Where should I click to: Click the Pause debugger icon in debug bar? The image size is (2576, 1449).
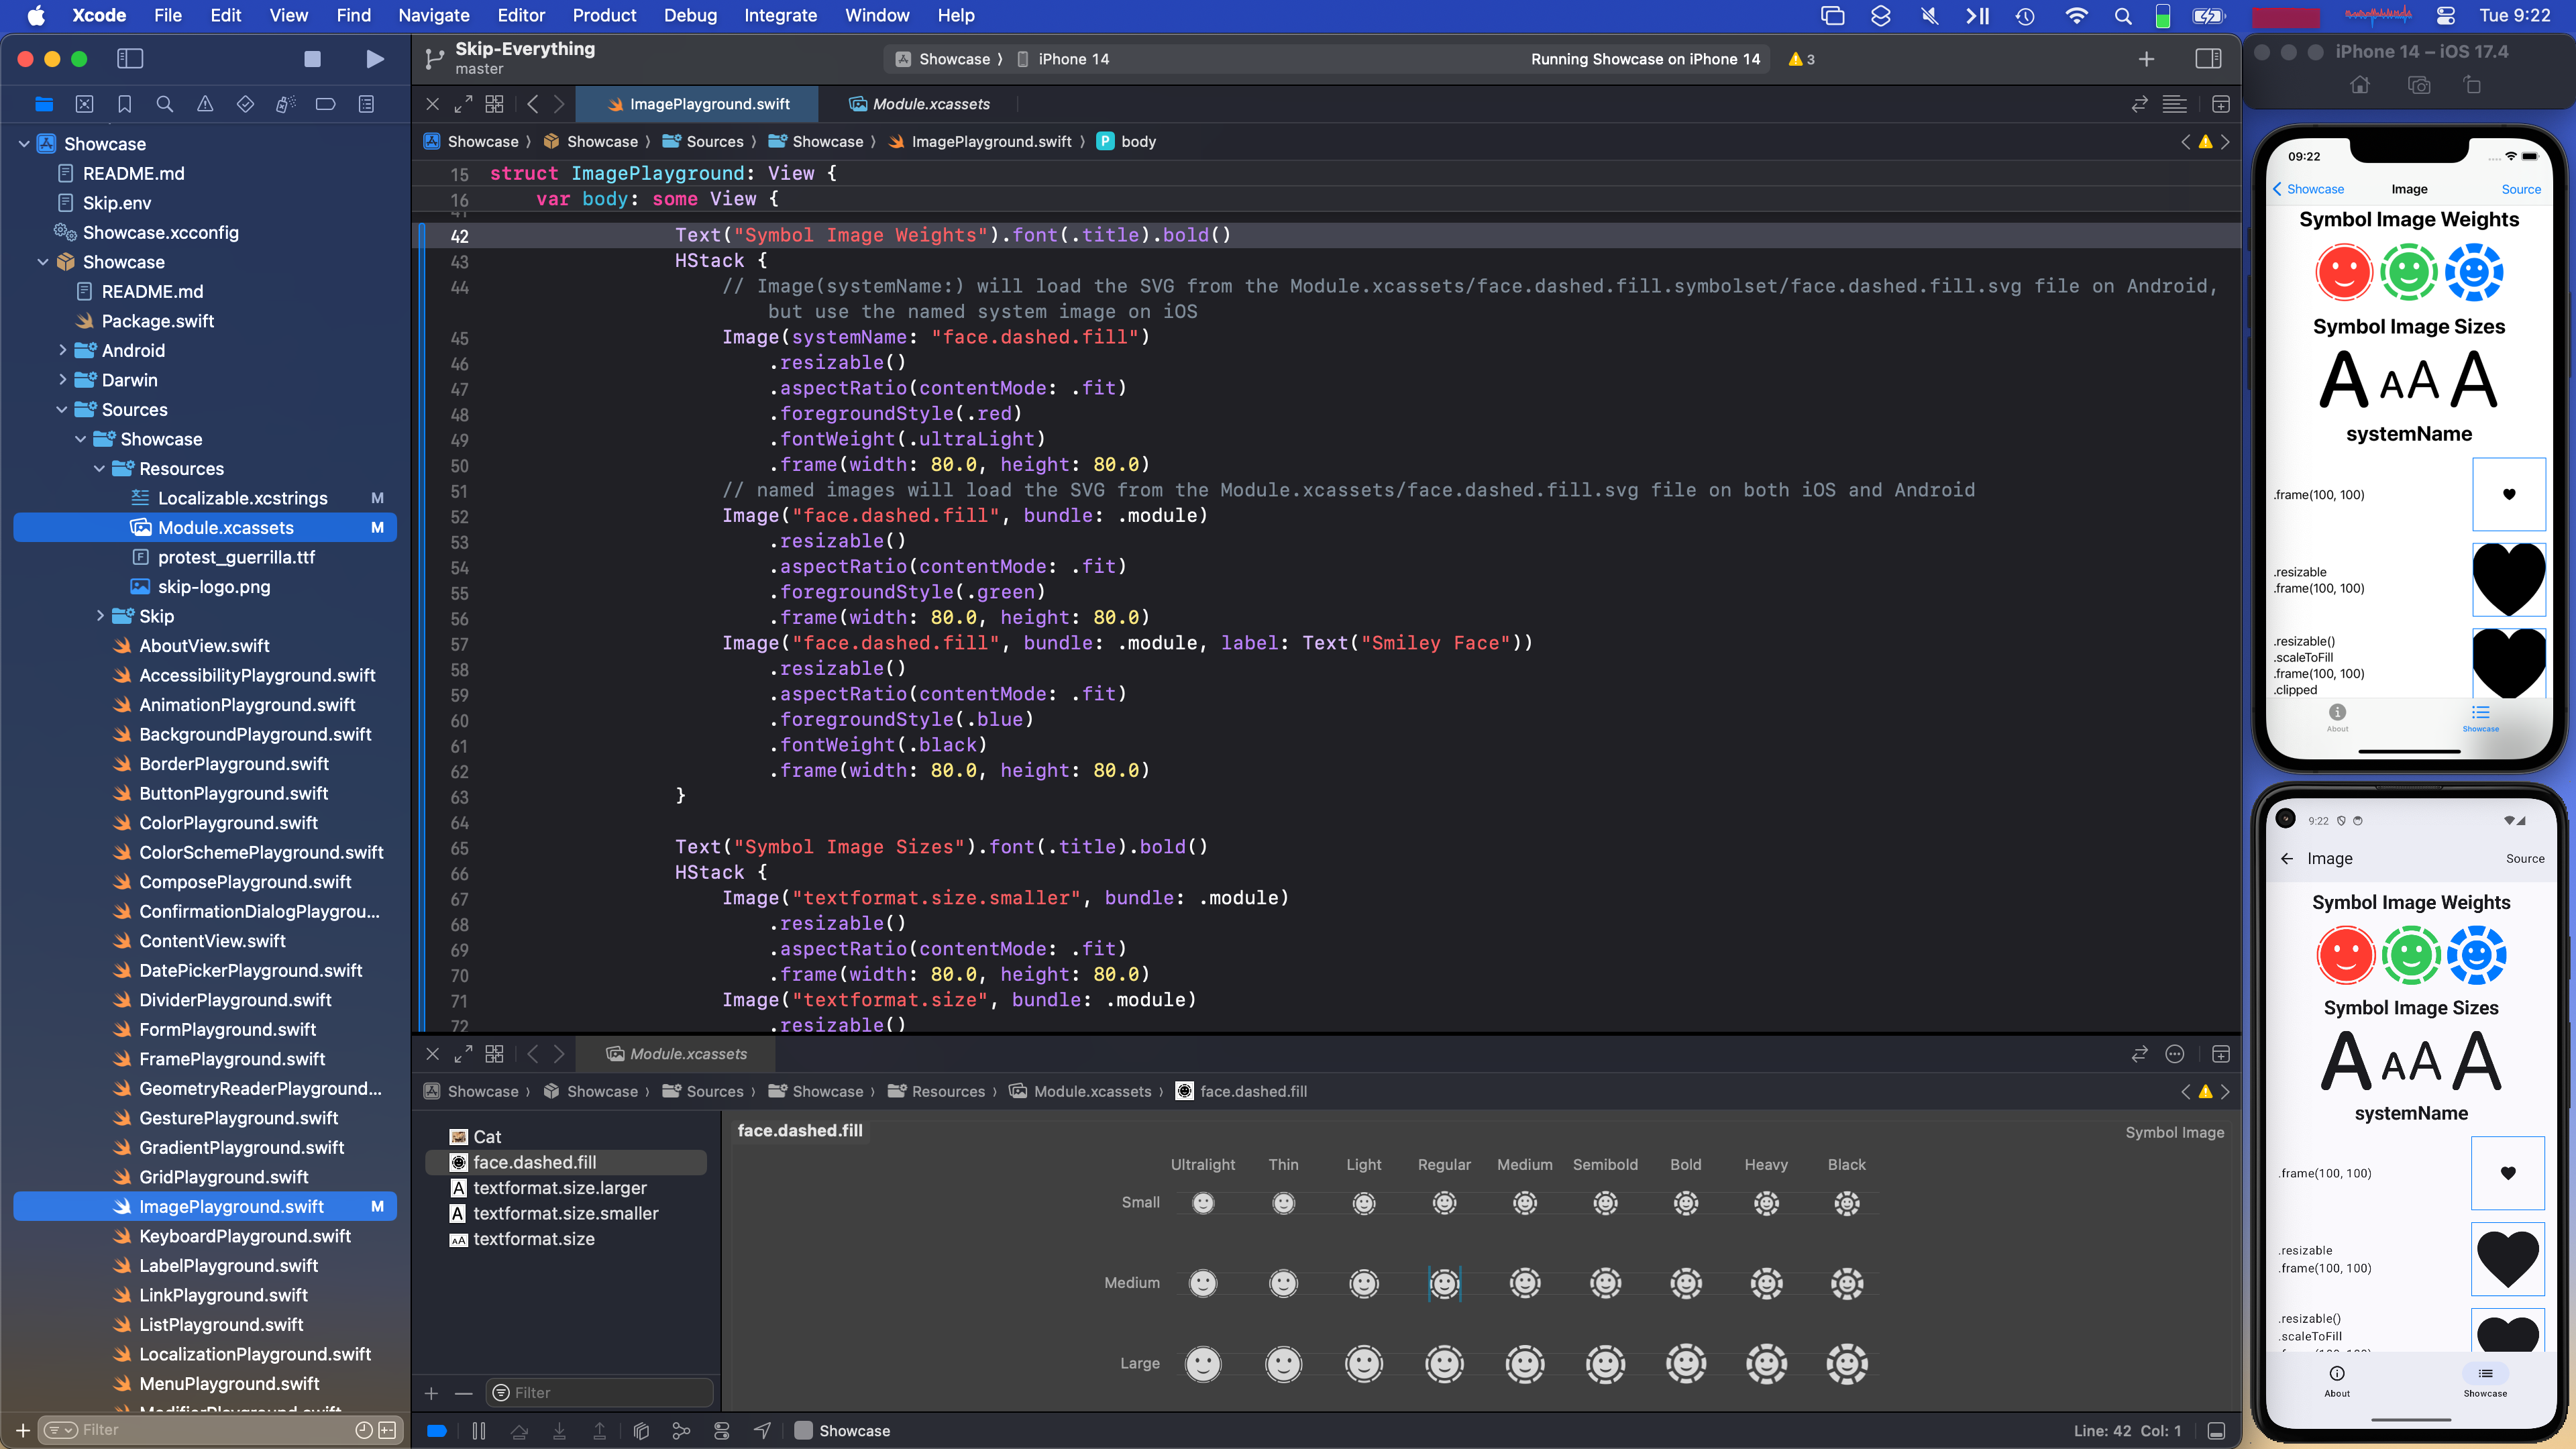[x=479, y=1431]
